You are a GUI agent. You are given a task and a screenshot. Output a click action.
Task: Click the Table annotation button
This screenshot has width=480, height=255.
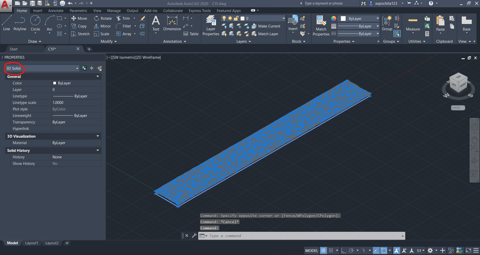pyautogui.click(x=191, y=34)
